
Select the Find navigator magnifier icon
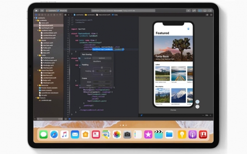coord(45,15)
